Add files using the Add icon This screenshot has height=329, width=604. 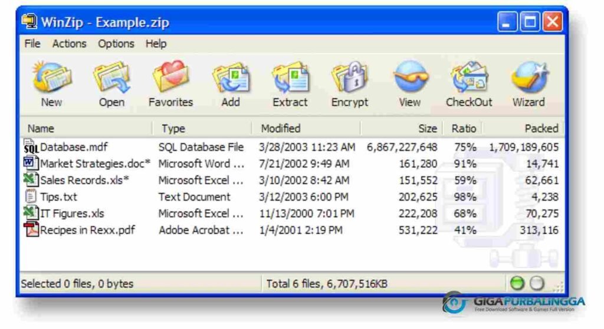tap(231, 77)
